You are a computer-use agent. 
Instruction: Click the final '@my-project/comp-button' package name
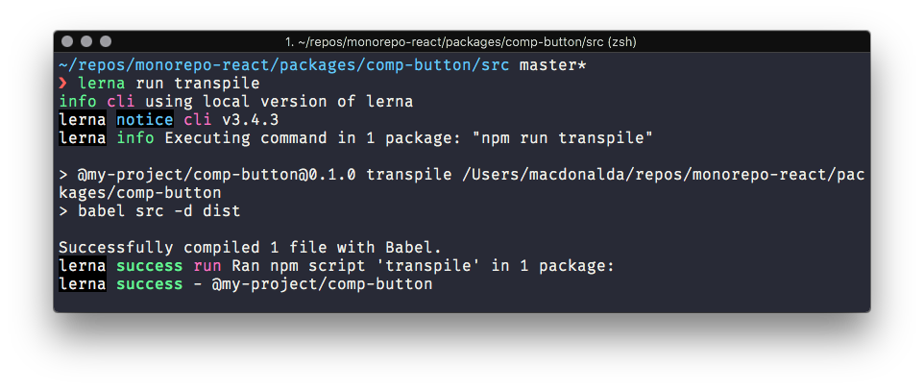[323, 284]
